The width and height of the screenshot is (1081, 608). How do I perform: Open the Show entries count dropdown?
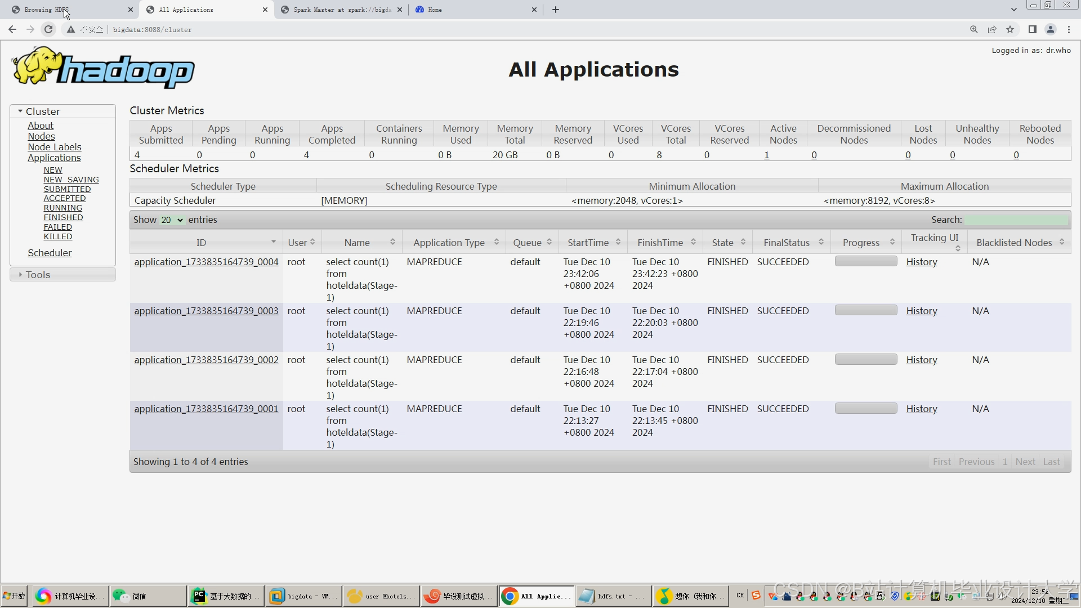pos(173,220)
